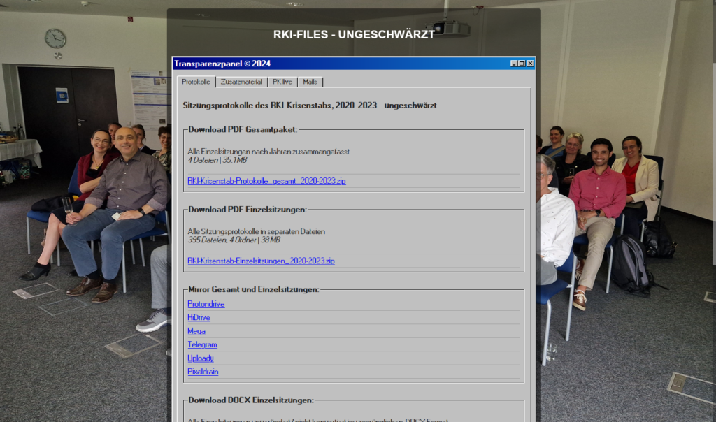Open the Protondrive mirror link
The height and width of the screenshot is (422, 716).
pyautogui.click(x=206, y=304)
